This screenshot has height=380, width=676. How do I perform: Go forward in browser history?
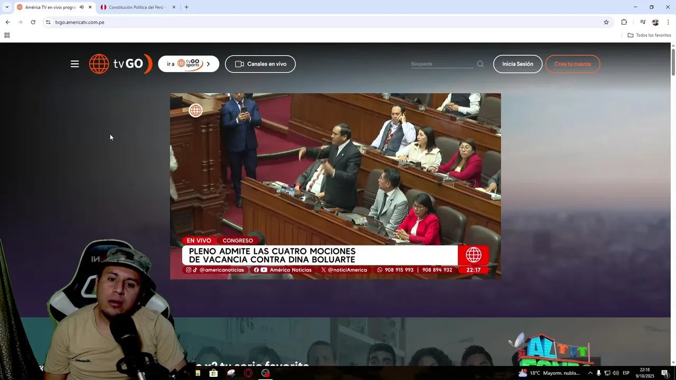(x=20, y=22)
